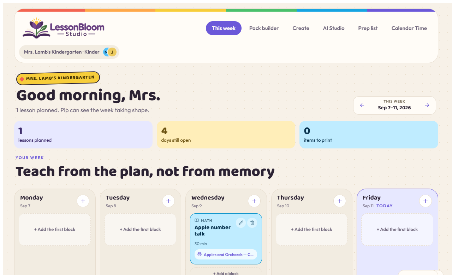Select the Apple number talk lesson card

click(226, 239)
